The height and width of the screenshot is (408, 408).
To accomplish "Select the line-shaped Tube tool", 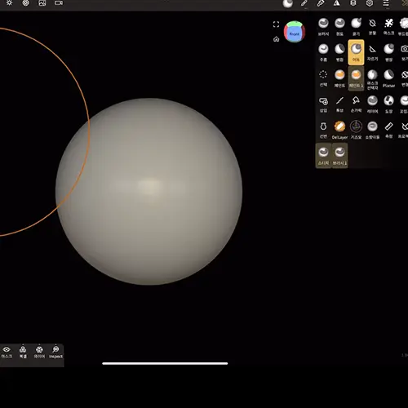I will [x=339, y=104].
